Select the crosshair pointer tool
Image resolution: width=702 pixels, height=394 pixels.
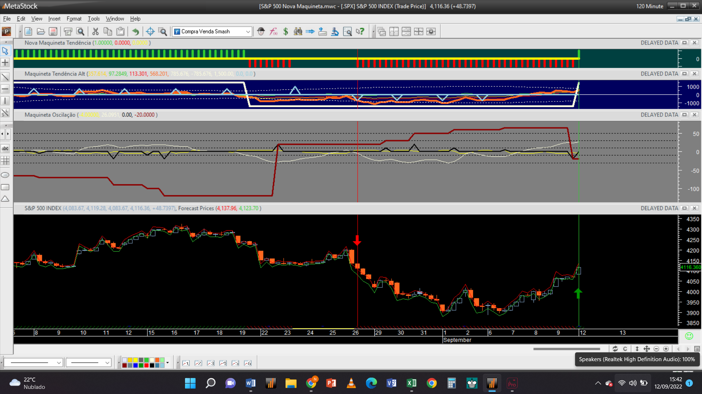(5, 63)
